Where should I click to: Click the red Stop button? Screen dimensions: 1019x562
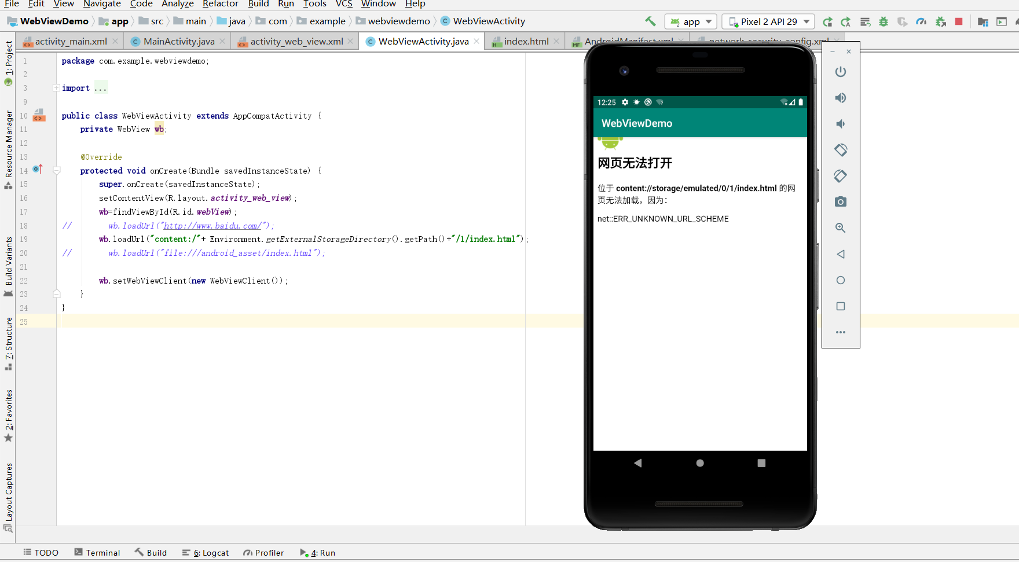click(x=959, y=21)
